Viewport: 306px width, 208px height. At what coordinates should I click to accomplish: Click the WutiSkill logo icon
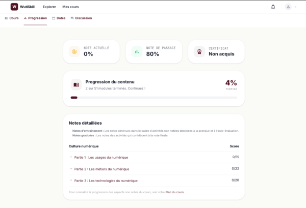(14, 7)
